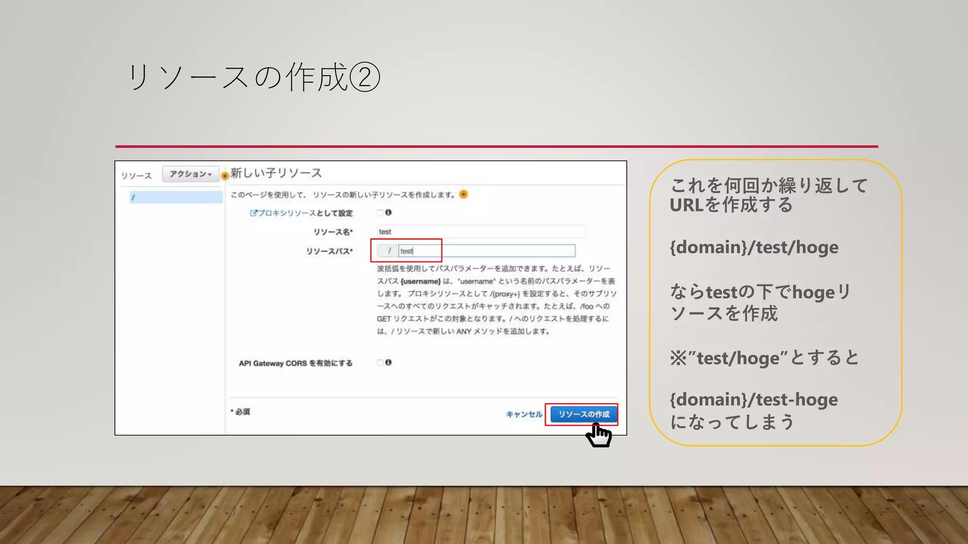968x544 pixels.
Task: Click the リソース名 input field
Action: 481,231
